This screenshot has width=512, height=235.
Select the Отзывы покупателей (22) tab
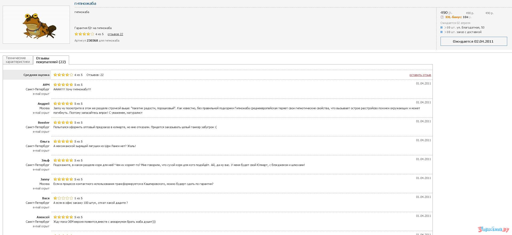(51, 60)
